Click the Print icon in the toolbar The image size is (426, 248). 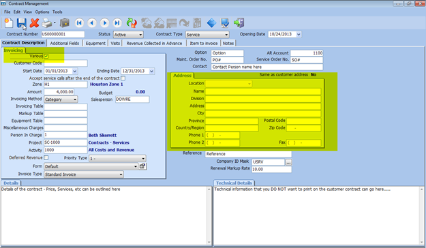click(47, 23)
